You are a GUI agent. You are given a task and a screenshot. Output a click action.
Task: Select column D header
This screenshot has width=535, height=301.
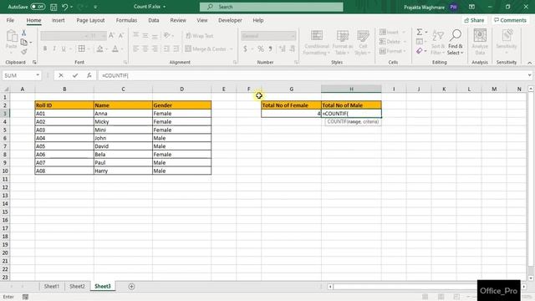(x=182, y=89)
